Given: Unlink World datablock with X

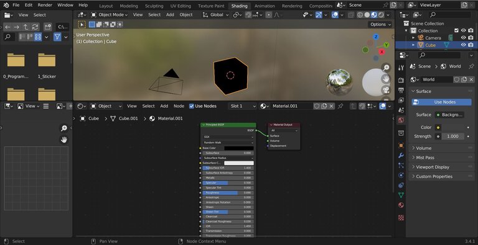Looking at the screenshot, I should pyautogui.click(x=471, y=79).
